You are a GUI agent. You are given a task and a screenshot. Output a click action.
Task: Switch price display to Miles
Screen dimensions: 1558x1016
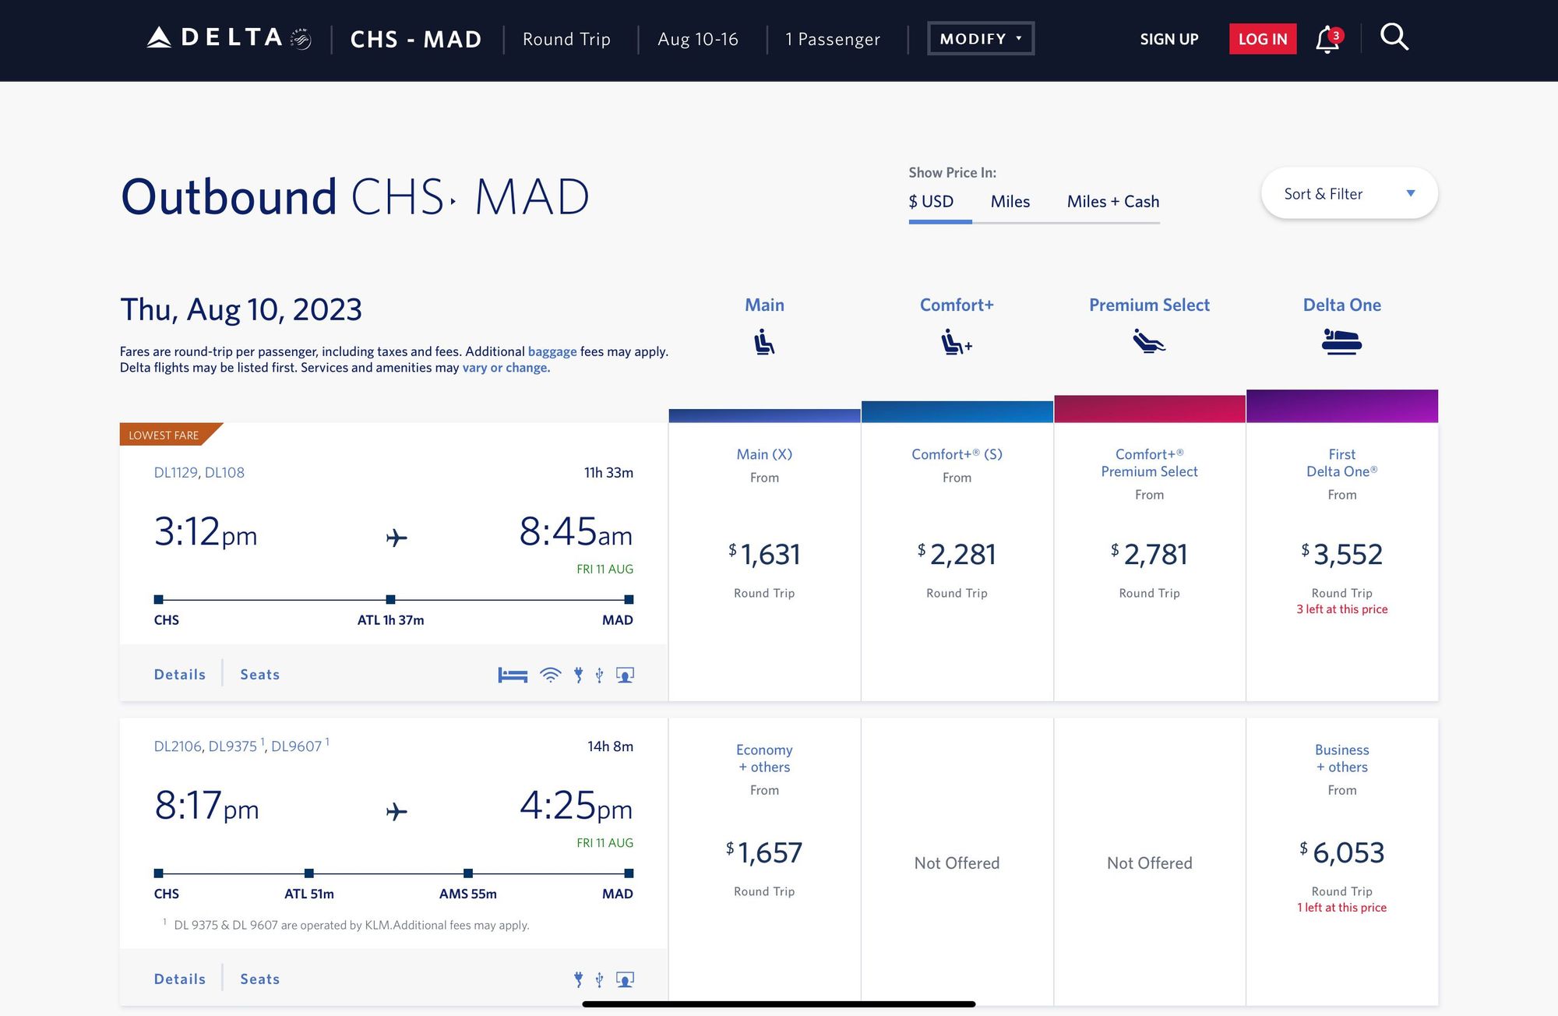tap(1010, 202)
